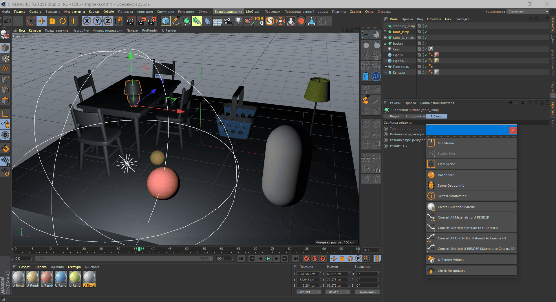Open the Light object icon
The height and width of the screenshot is (302, 556).
point(238,21)
